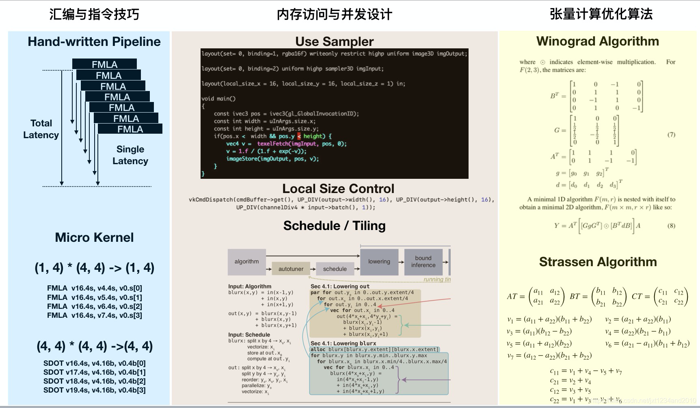Screen dimensions: 700x408
Task: Select the 'Hand-written Pipeline' heading
Action: coord(94,41)
